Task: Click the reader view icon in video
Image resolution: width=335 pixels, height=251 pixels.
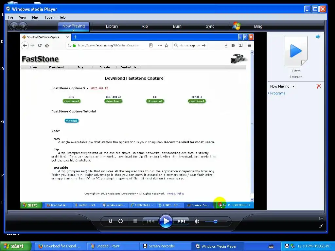Action: click(150, 45)
